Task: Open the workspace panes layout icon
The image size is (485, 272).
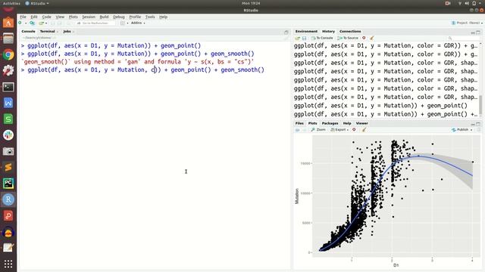Action: point(123,23)
